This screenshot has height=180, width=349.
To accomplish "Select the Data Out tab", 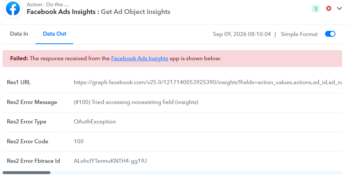I will 54,34.
